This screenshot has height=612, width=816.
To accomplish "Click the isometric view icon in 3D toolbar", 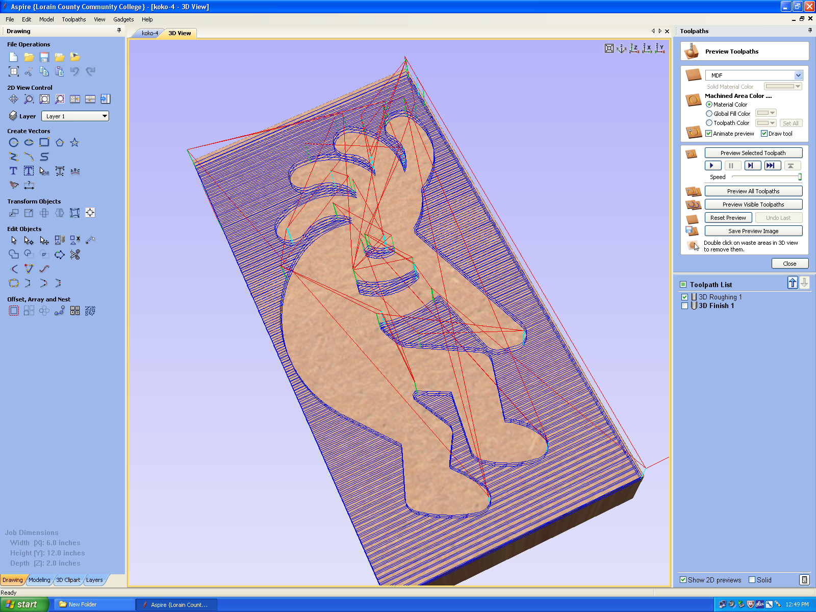I will tap(621, 48).
